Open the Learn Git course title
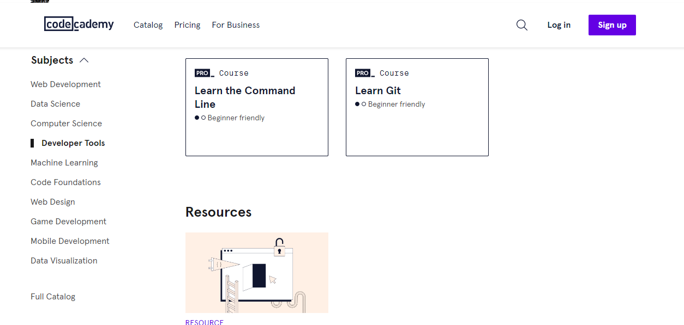Viewport: 684px width, 325px height. click(378, 90)
